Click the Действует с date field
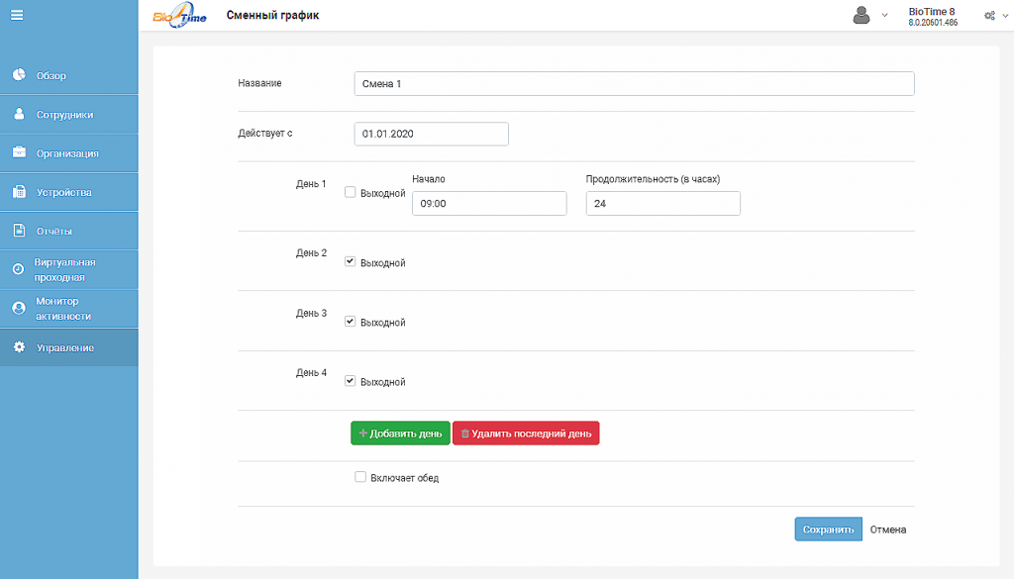 tap(432, 134)
